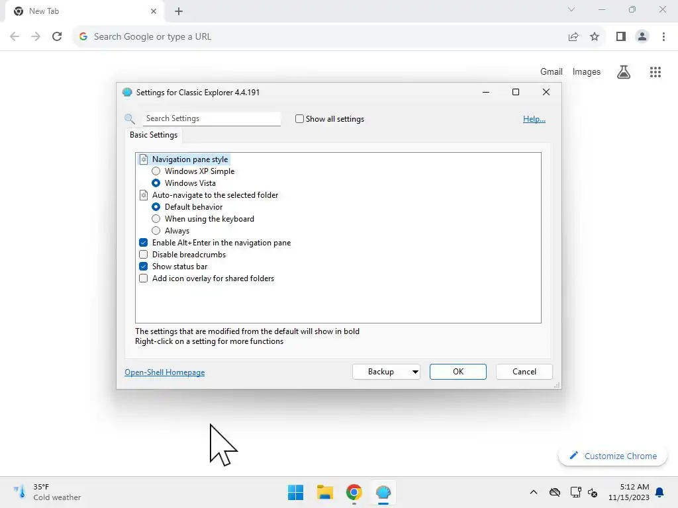Click the search magnifier icon in Settings dialog
Viewport: 678px width, 508px height.
click(x=129, y=119)
